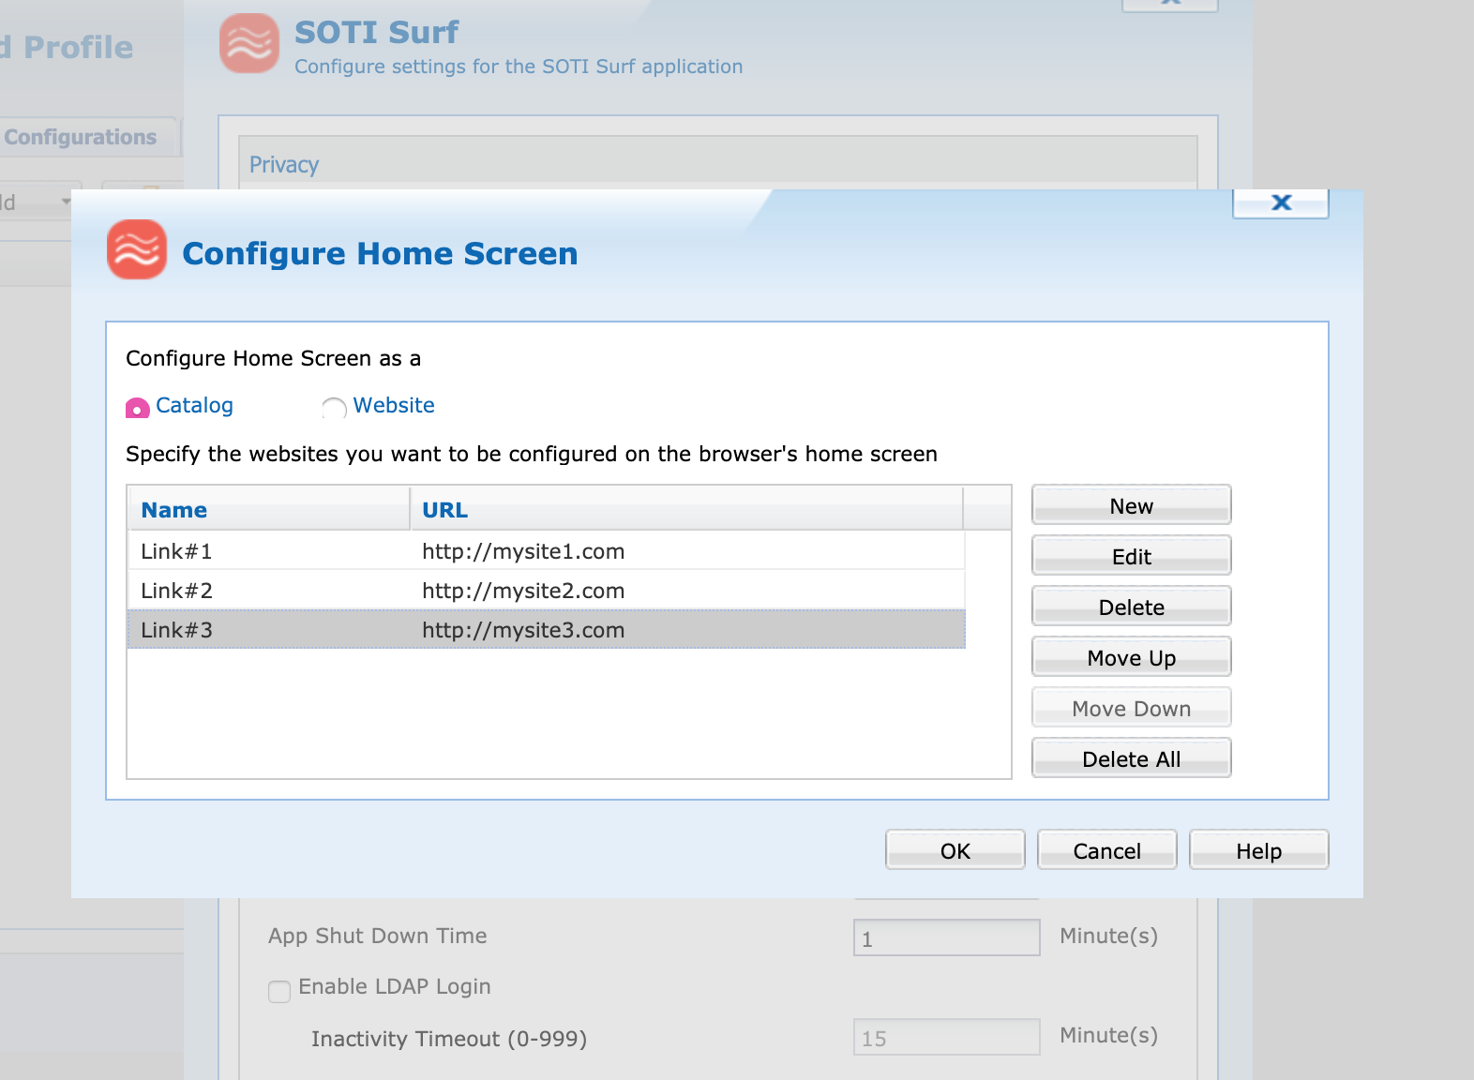The height and width of the screenshot is (1080, 1474).
Task: Confirm with the OK button
Action: click(955, 850)
